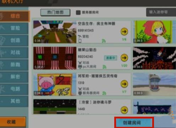The image size is (176, 128).
Task: Click the 热门地图 button
Action: (55, 12)
